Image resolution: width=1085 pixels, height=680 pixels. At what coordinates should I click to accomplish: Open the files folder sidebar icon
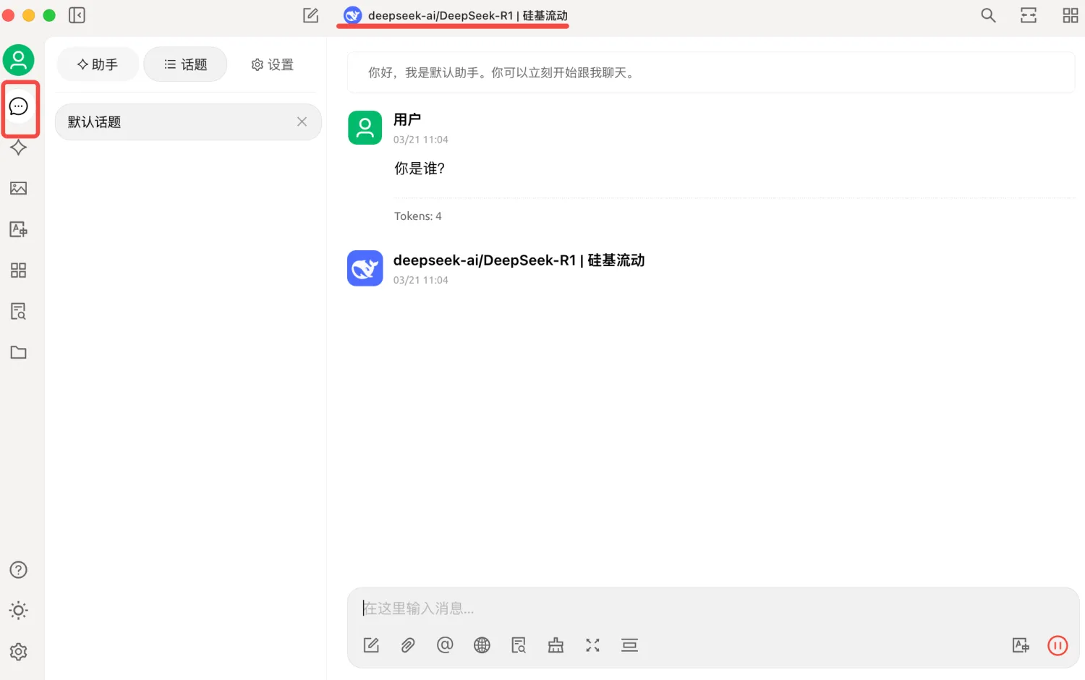coord(19,352)
